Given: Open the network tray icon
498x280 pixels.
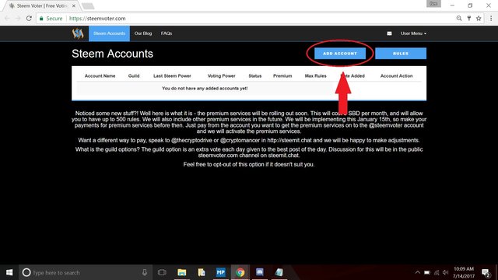Looking at the screenshot, I should pyautogui.click(x=437, y=272).
